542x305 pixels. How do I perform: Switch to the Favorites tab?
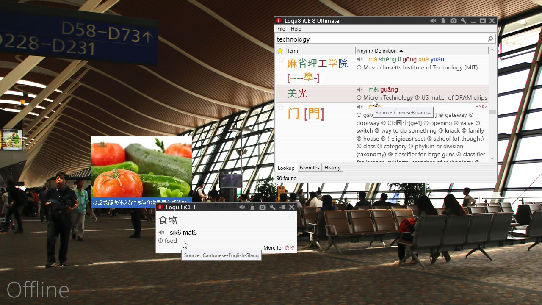coord(309,168)
